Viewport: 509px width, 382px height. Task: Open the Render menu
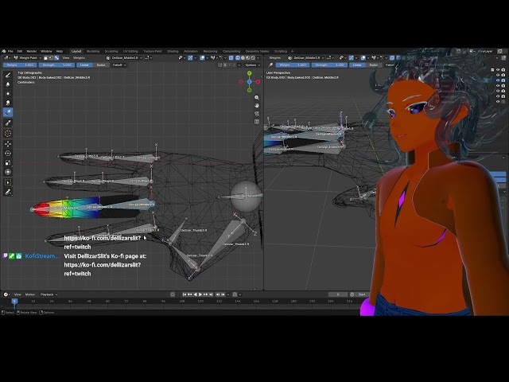tap(32, 51)
